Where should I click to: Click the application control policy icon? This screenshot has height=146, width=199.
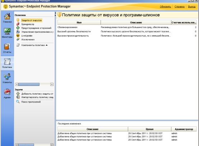pos(18,32)
